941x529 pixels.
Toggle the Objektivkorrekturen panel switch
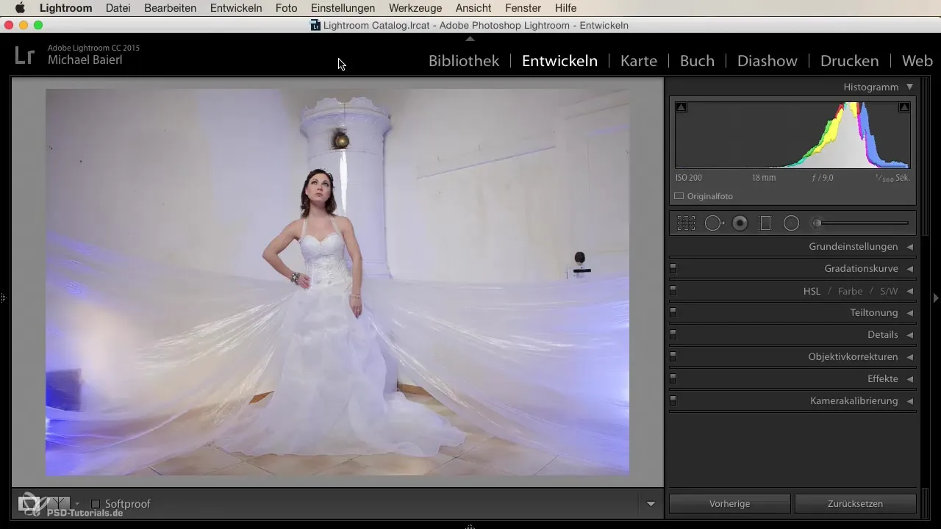pos(673,356)
